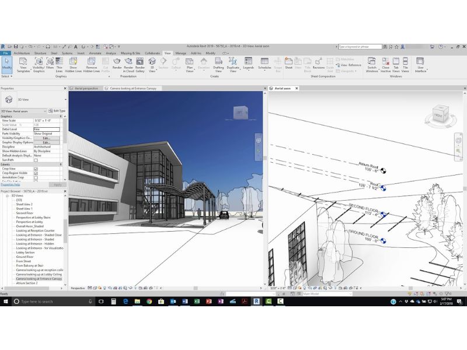Screen dimensions: 467x350
Task: Open the Properties help link
Action: [x=11, y=184]
